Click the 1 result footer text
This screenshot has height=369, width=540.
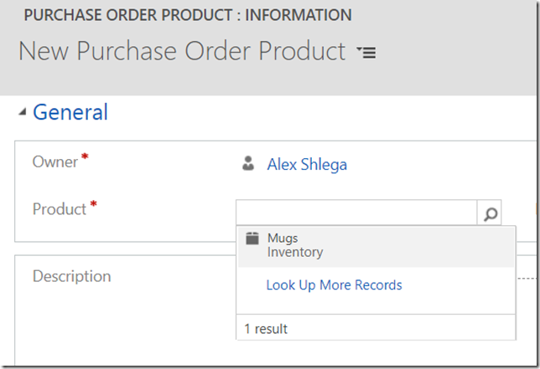(x=266, y=329)
